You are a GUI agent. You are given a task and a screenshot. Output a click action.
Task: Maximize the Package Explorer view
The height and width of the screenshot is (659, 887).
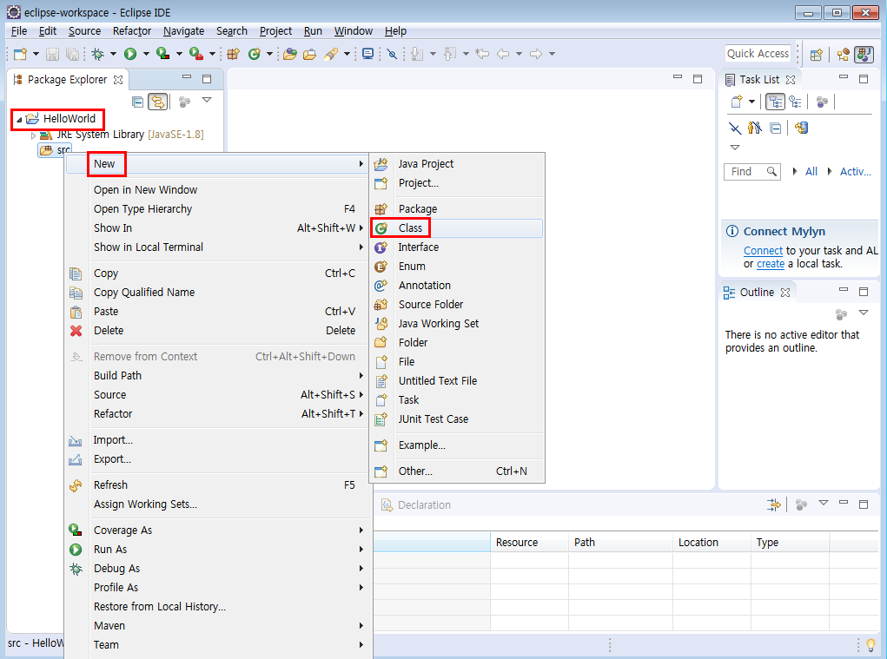207,79
